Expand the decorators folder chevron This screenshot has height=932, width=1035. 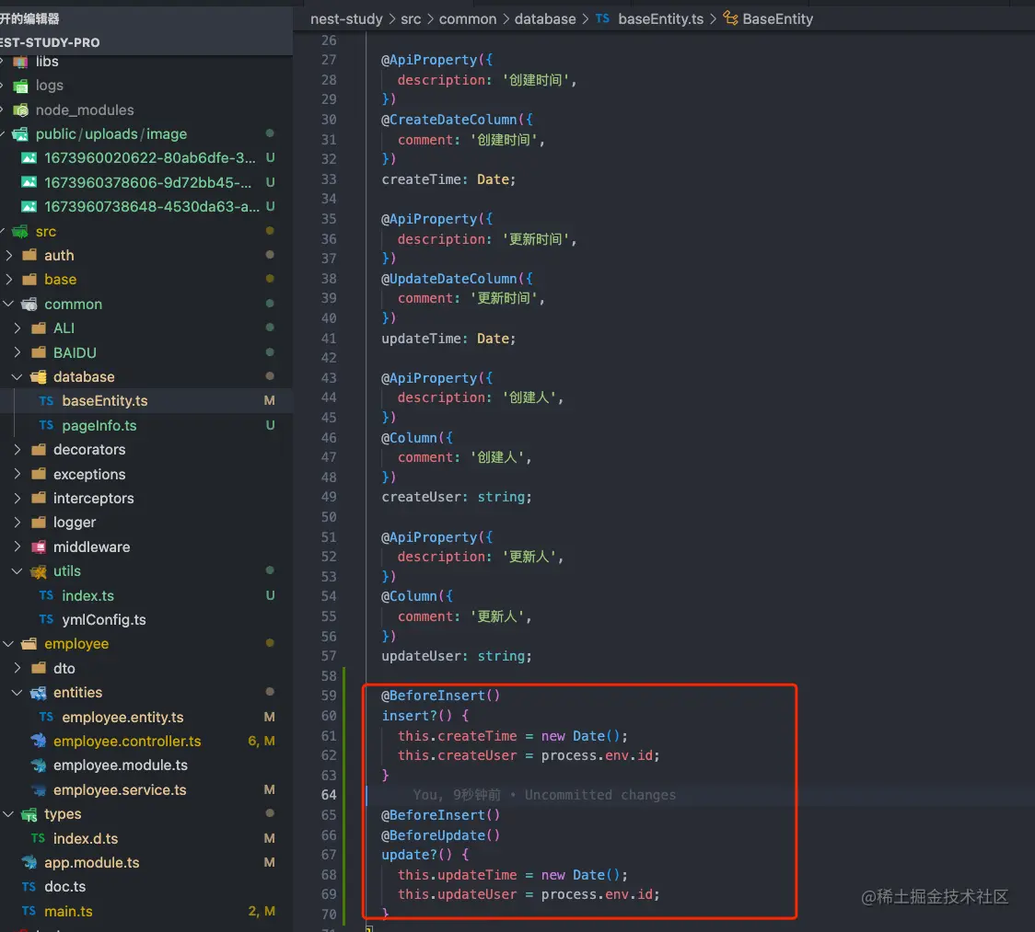(17, 450)
